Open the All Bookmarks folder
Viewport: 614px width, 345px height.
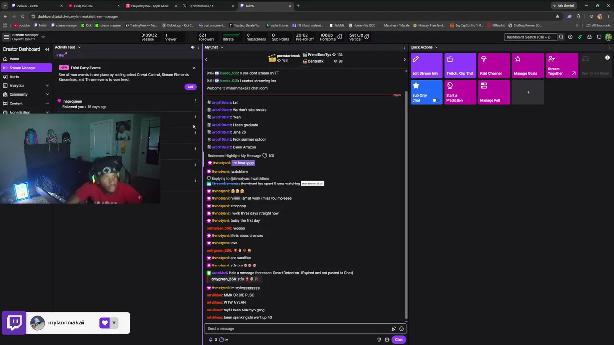point(599,25)
